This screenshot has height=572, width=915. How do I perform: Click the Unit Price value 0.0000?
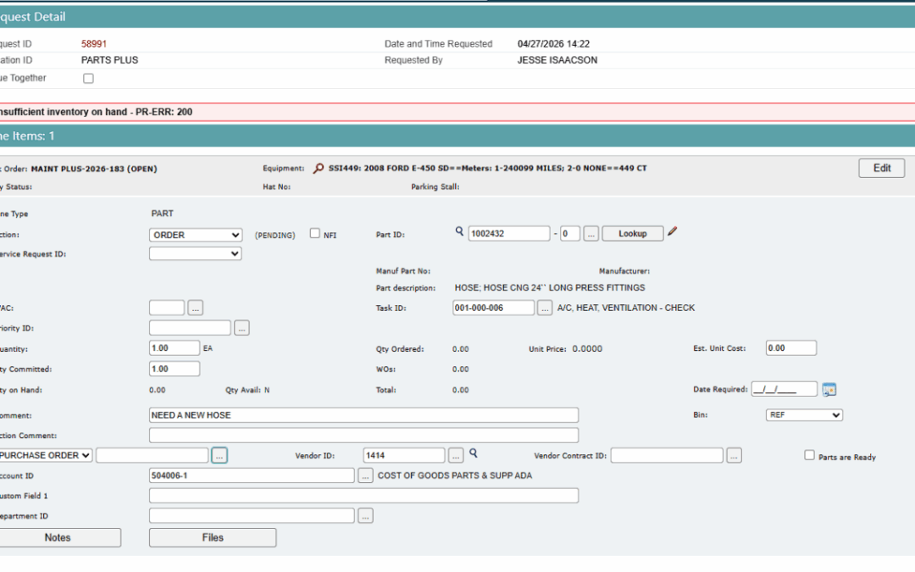[587, 348]
